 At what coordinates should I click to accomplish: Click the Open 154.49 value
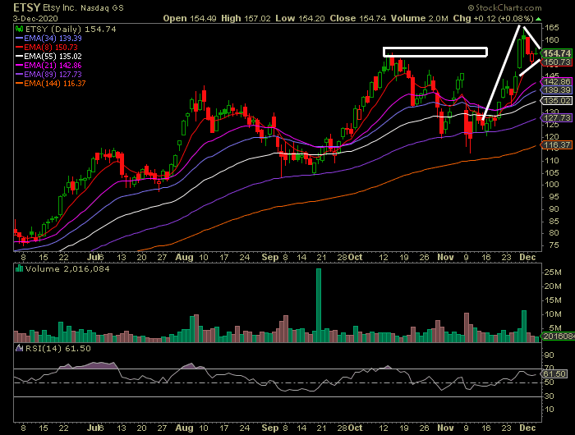[190, 18]
